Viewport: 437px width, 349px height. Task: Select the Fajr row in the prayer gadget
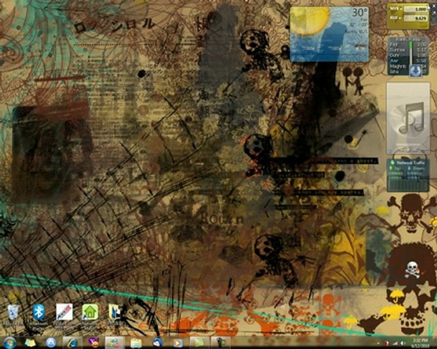[x=408, y=45]
